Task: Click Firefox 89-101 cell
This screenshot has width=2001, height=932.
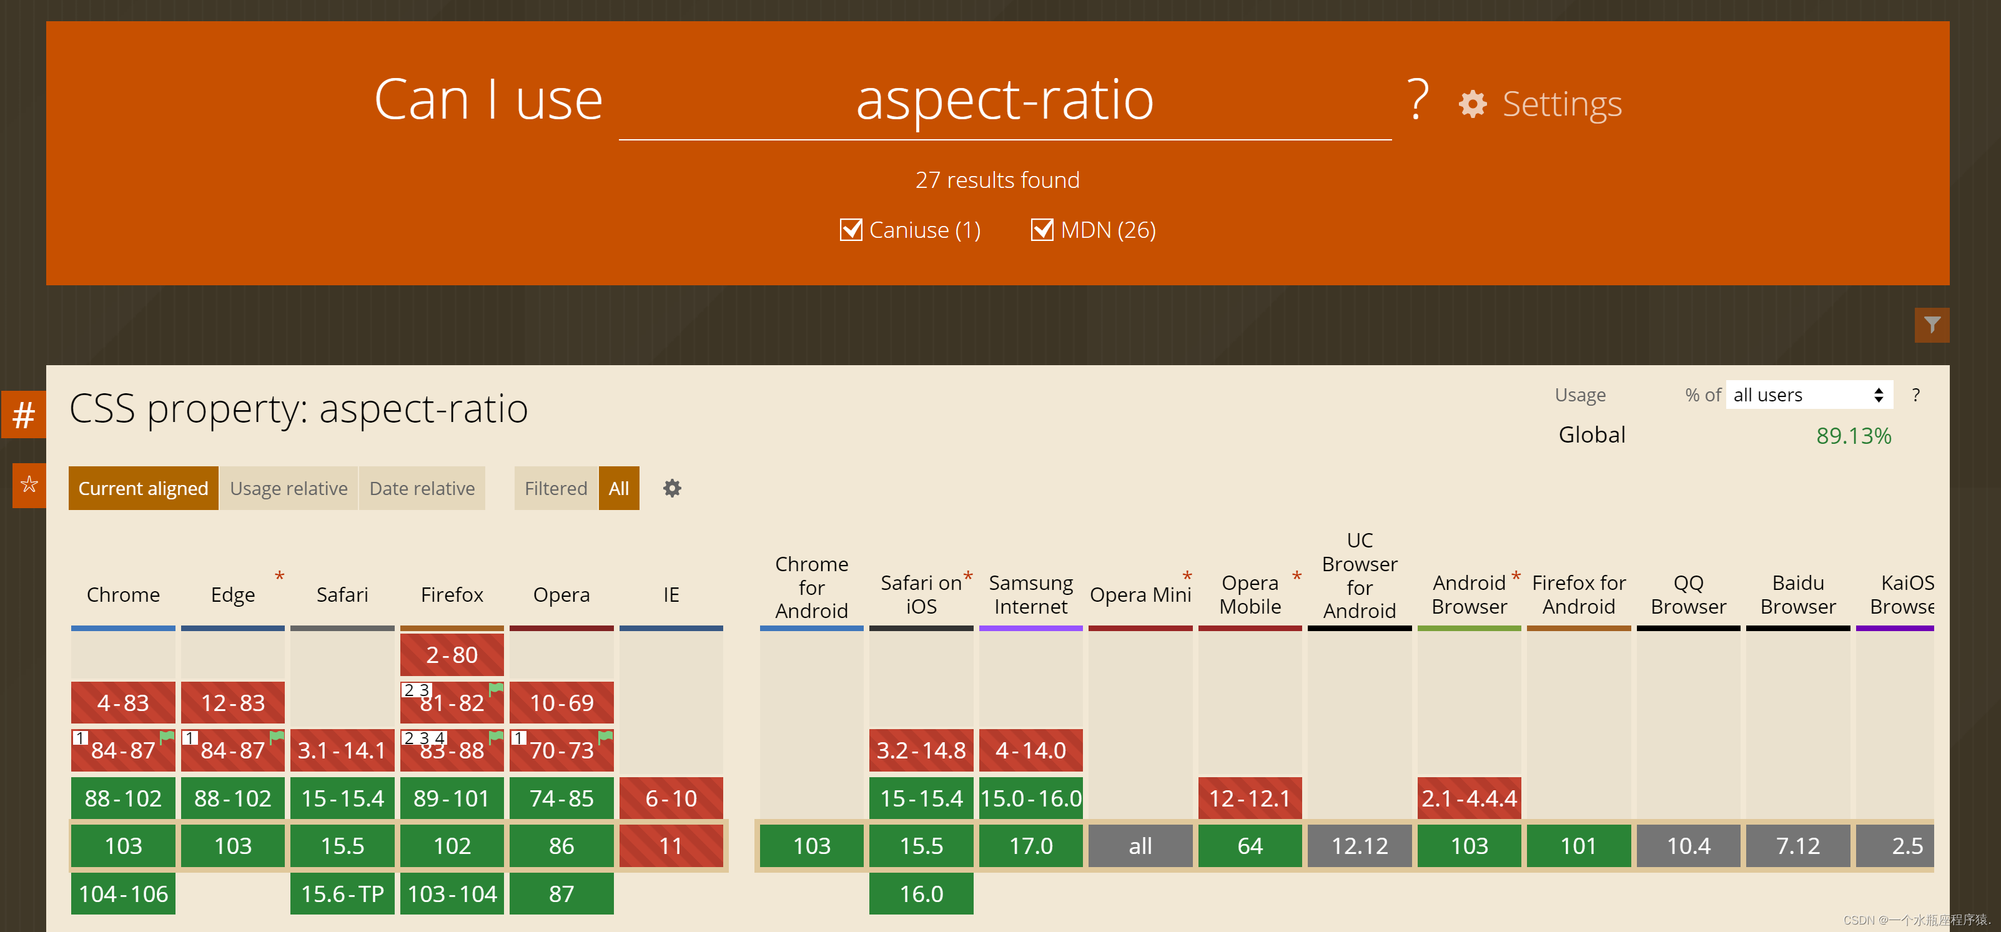Action: (452, 798)
